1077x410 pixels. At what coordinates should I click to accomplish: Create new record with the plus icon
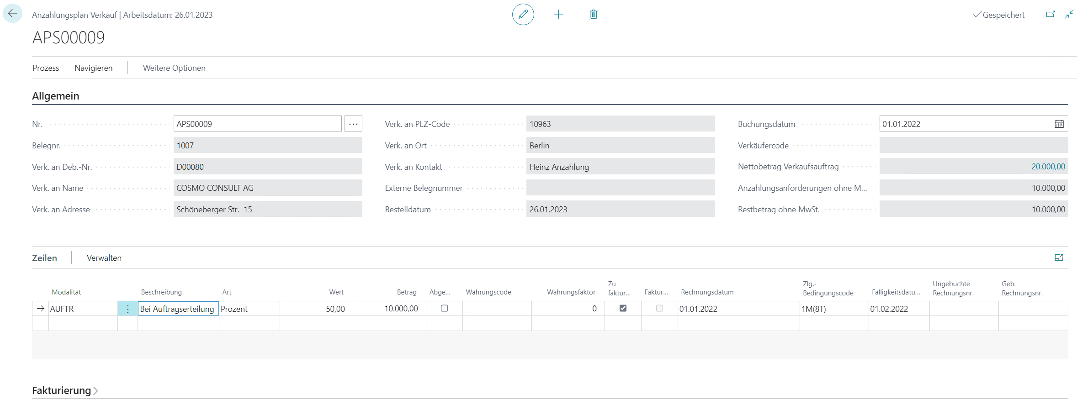point(558,14)
